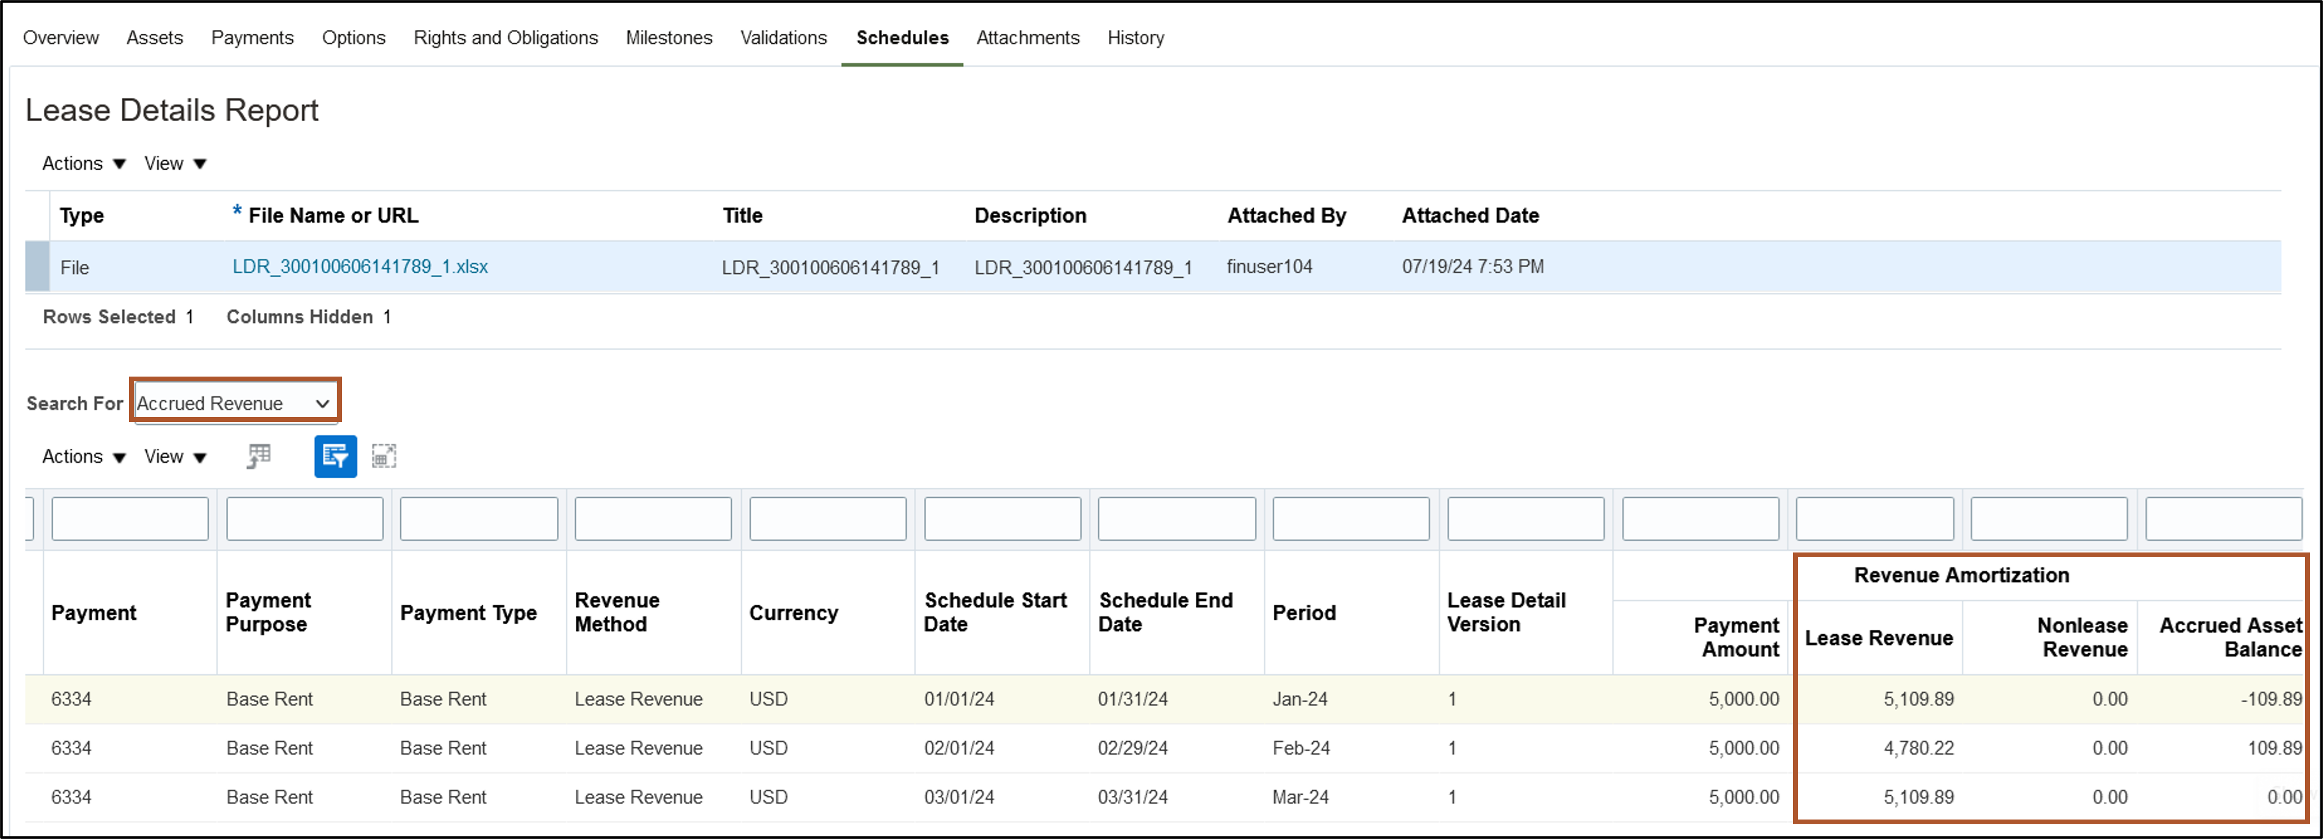2323x839 pixels.
Task: Switch to the Overview tab
Action: pyautogui.click(x=61, y=38)
